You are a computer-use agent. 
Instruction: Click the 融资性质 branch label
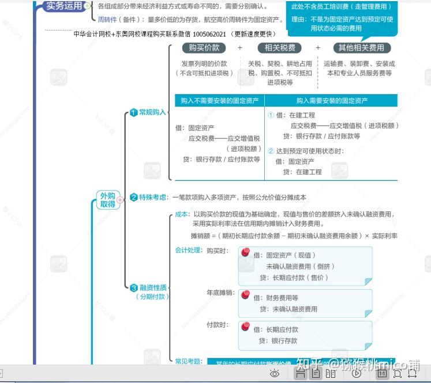click(x=153, y=287)
